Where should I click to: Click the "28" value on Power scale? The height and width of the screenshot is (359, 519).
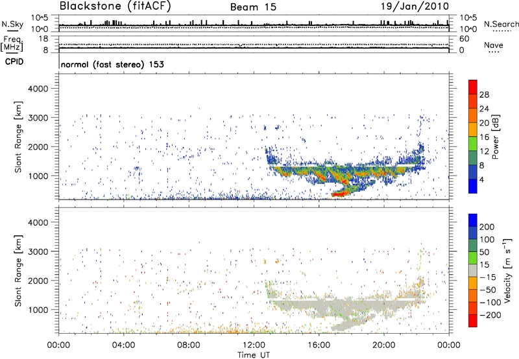point(484,95)
